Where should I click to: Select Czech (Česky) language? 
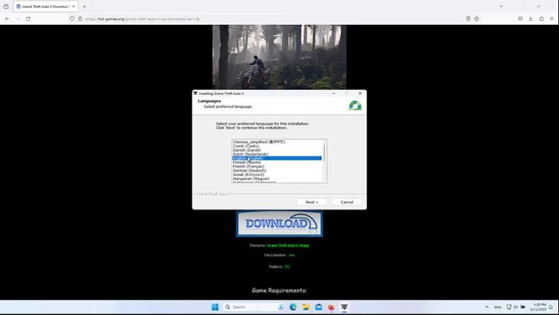click(246, 146)
